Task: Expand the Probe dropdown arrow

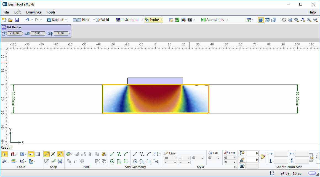Action: [x=161, y=20]
